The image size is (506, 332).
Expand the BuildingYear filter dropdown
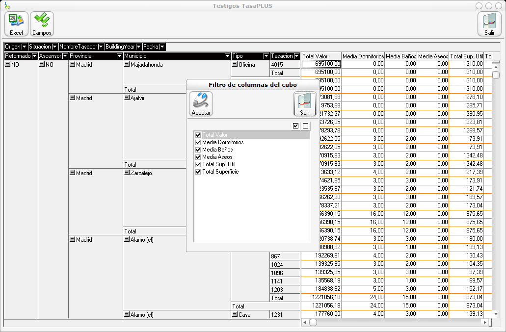click(139, 47)
